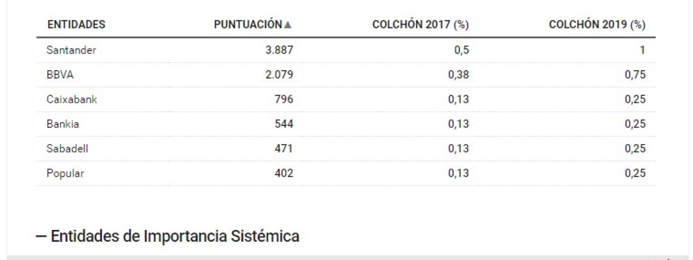Select Caixabank's score 796
The width and height of the screenshot is (693, 260).
[x=284, y=99]
